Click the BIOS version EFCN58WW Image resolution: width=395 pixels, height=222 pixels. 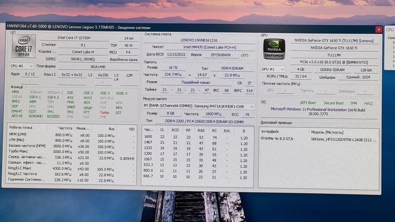221,55
